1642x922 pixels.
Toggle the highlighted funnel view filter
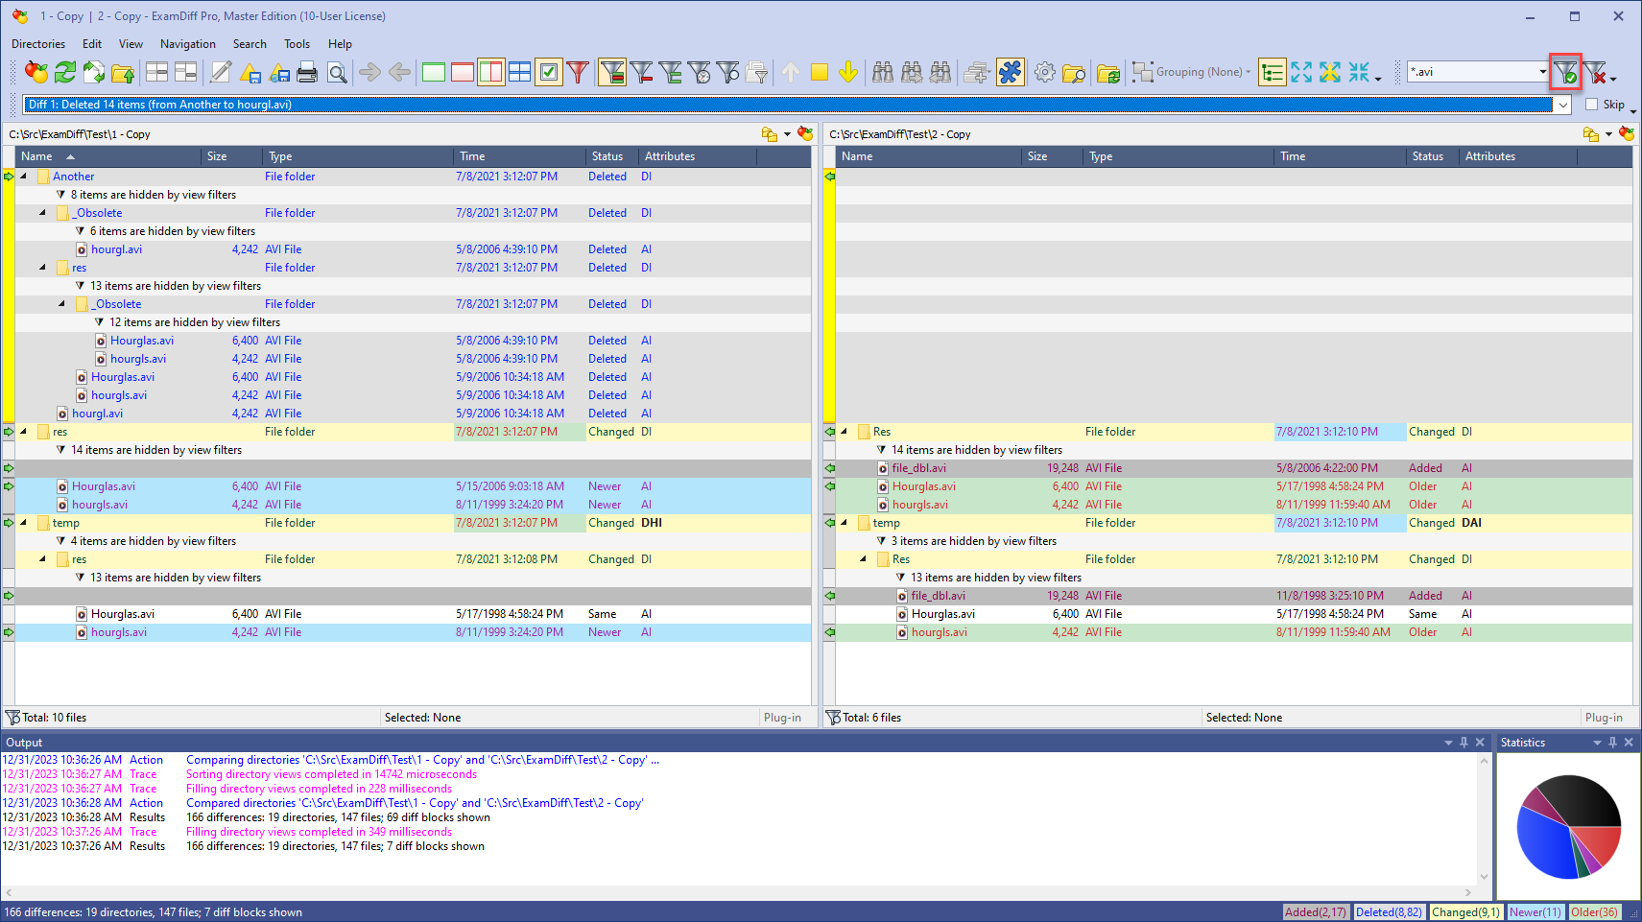point(611,72)
